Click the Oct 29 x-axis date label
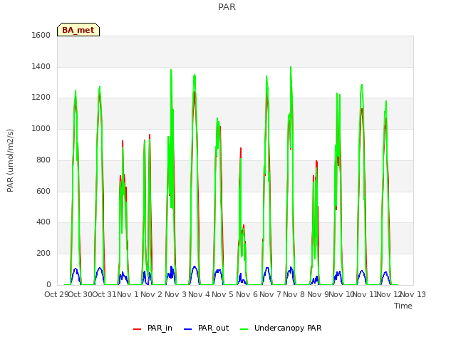This screenshot has width=456, height=342. (56, 294)
